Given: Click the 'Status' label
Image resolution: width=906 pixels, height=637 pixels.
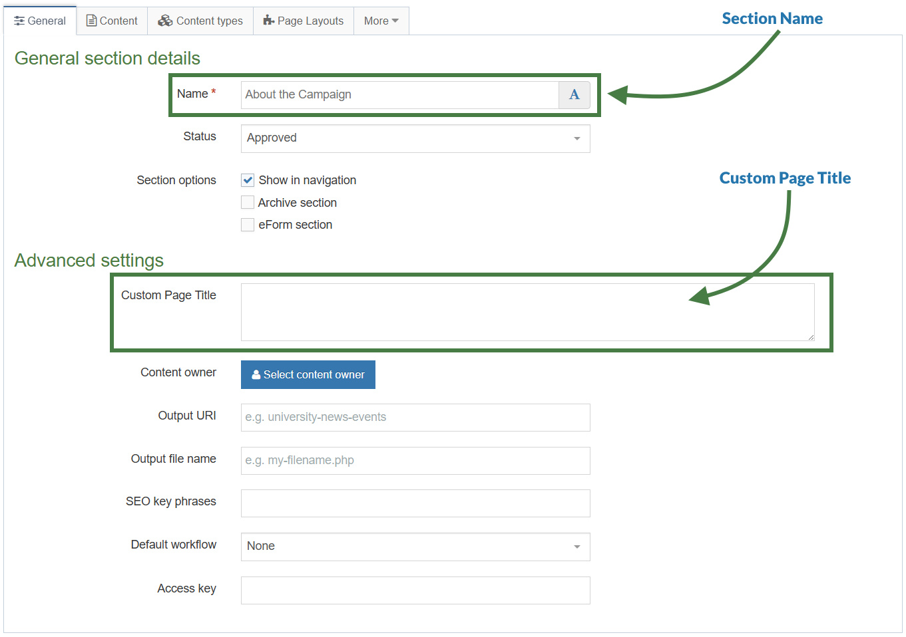Looking at the screenshot, I should (x=200, y=136).
